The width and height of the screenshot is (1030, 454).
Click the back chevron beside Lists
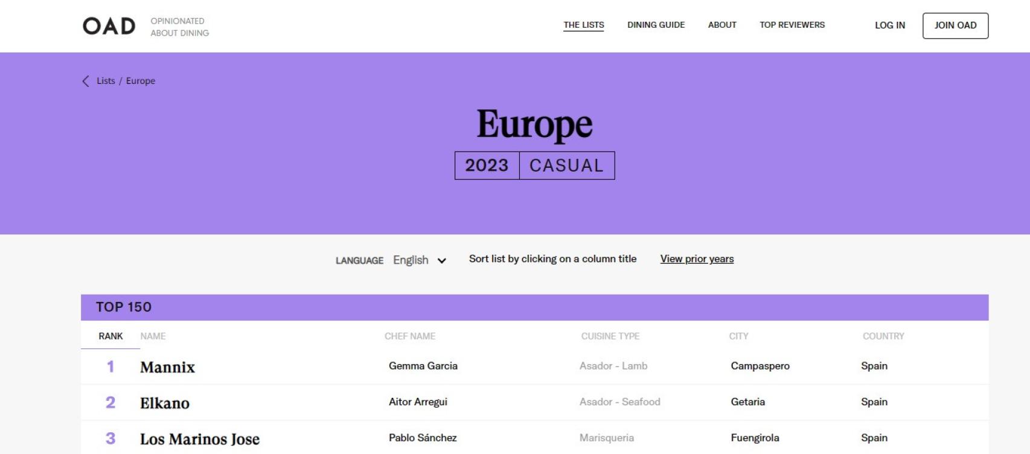tap(86, 81)
